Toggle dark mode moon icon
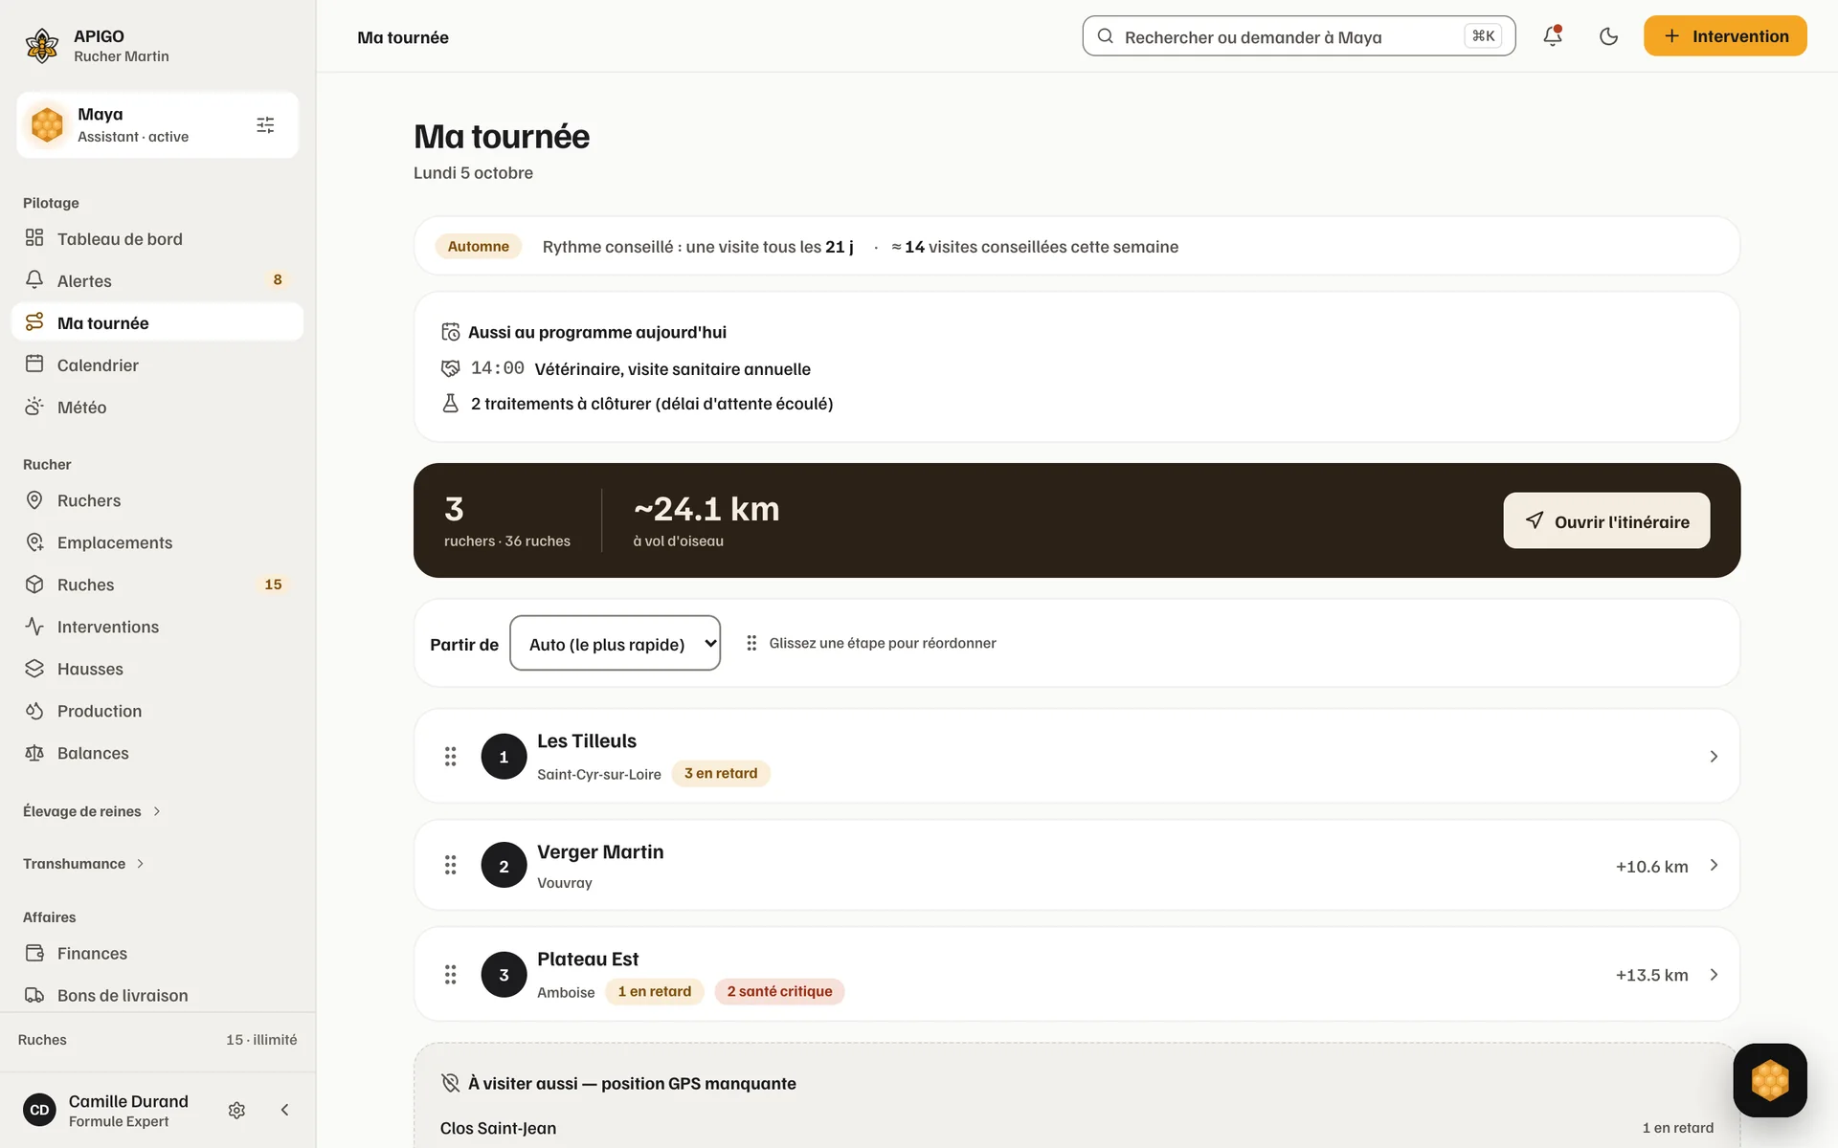 click(1608, 36)
